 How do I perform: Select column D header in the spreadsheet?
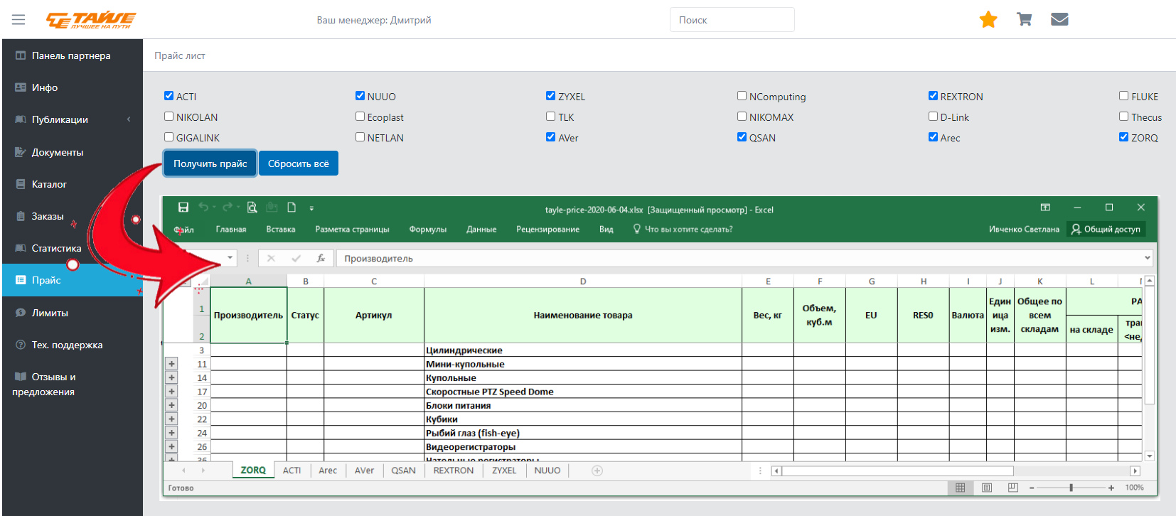[x=583, y=281]
